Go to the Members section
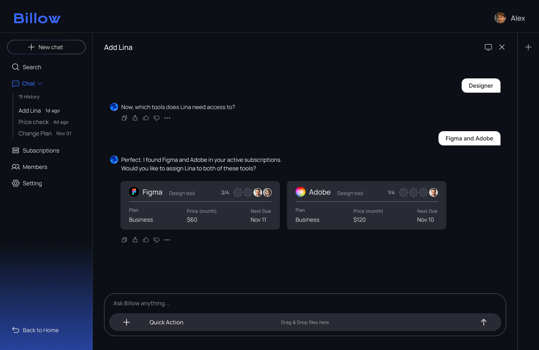Screen dimensions: 539x350 coord(30,167)
